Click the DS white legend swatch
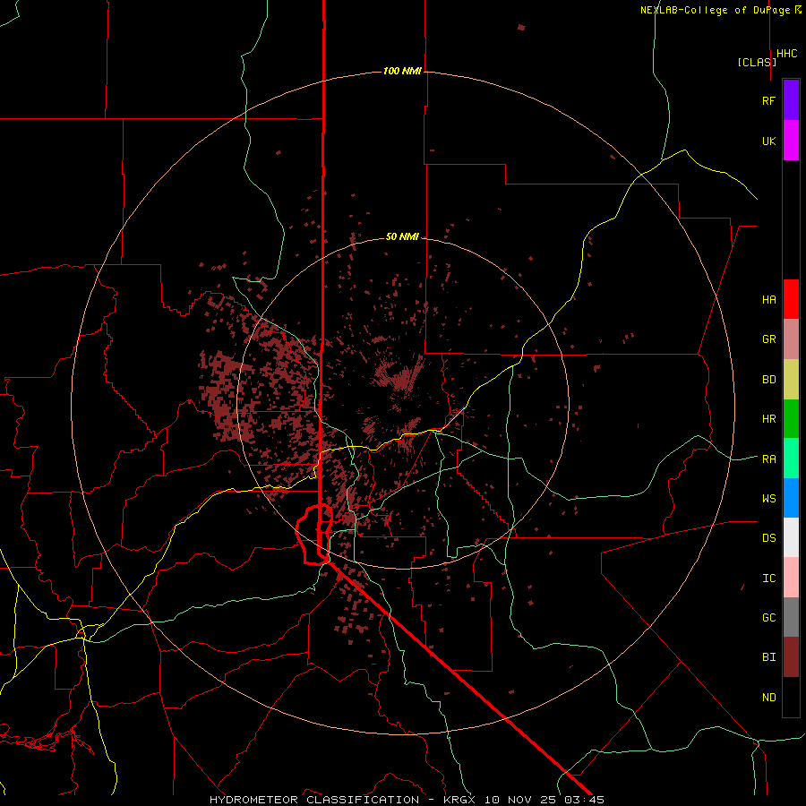Viewport: 806px width, 806px height. tap(791, 537)
